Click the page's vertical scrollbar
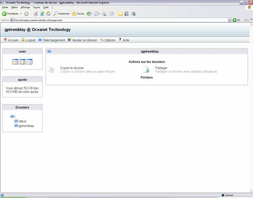 [x=251, y=108]
